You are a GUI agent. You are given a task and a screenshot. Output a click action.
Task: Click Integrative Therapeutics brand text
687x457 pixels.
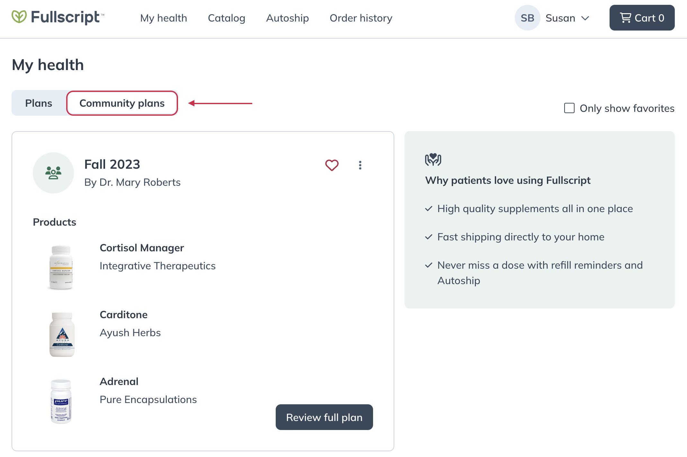click(x=157, y=266)
